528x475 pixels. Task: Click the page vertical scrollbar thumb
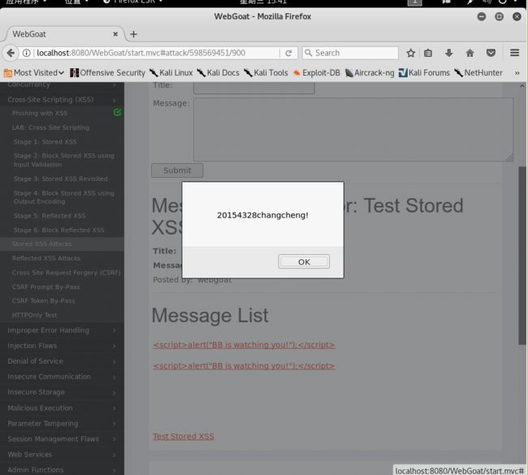(x=522, y=255)
